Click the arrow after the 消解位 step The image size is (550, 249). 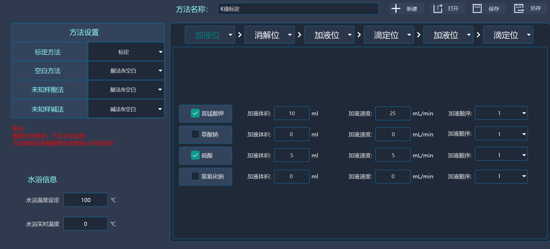[x=299, y=35]
